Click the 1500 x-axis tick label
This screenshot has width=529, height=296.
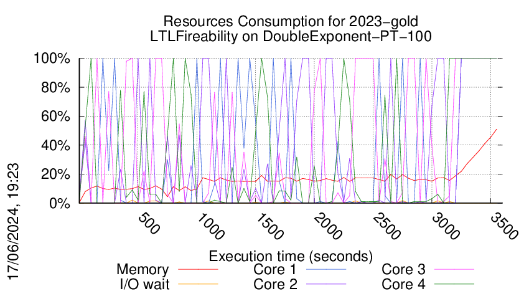pos(269,226)
